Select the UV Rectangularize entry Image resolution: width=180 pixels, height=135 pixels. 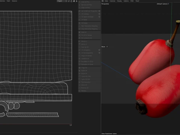click(88, 53)
